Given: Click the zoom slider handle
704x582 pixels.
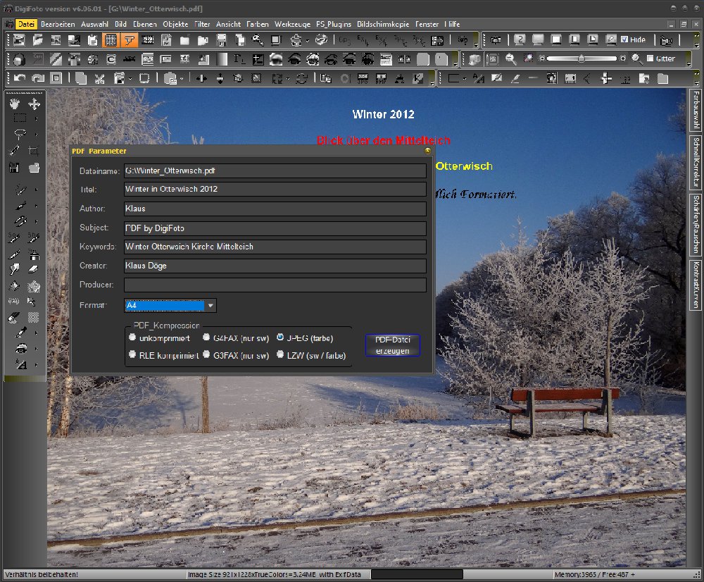Looking at the screenshot, I should coord(582,58).
